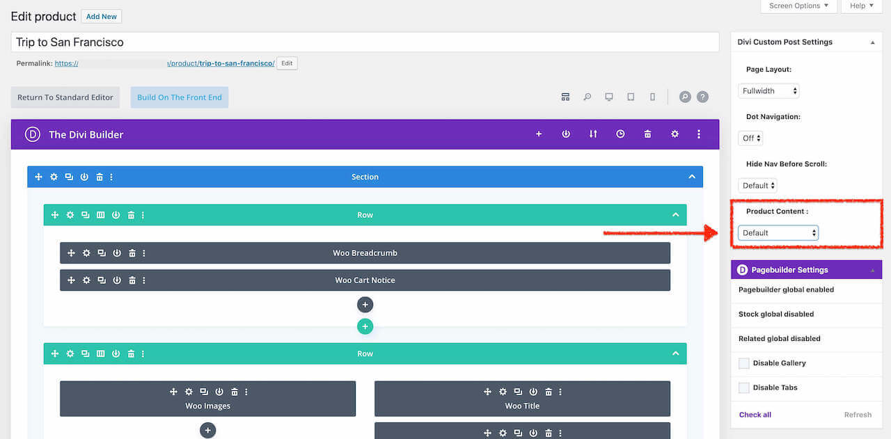
Task: Check the Disable Gallery checkbox
Action: 744,363
